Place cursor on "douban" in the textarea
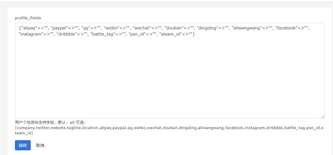Image resolution: width=333 pixels, height=155 pixels. [174, 28]
